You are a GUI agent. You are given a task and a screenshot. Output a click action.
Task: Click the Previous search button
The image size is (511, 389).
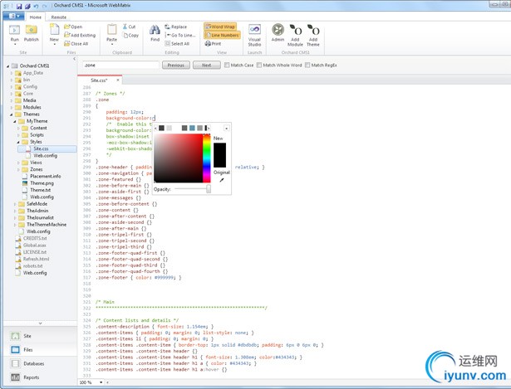176,65
